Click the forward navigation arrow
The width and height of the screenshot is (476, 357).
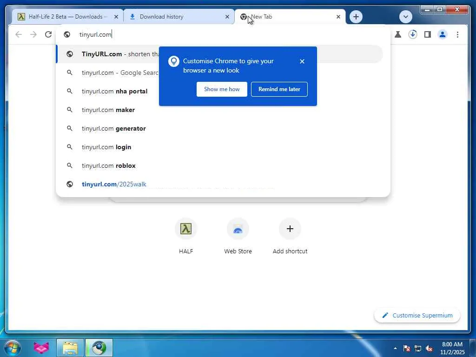tap(33, 34)
